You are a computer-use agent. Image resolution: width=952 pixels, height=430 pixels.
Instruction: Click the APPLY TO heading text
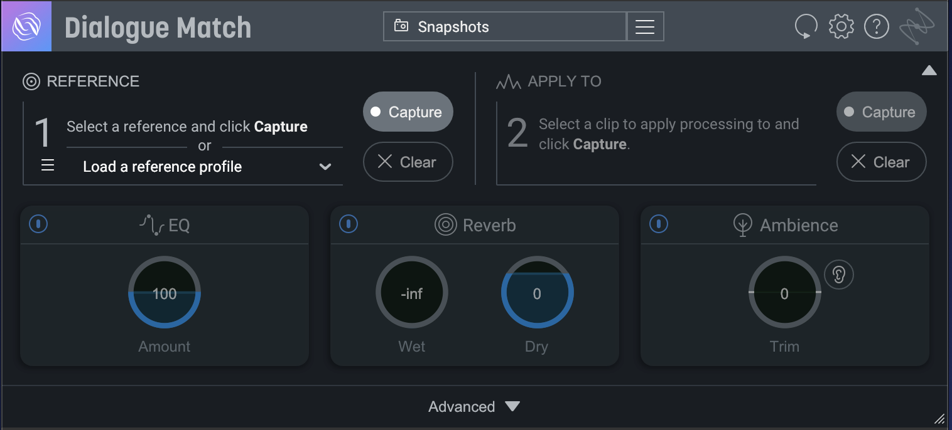[x=565, y=81]
